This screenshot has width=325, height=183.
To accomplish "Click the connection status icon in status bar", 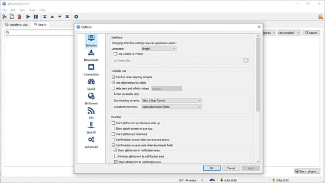I will tap(202, 180).
